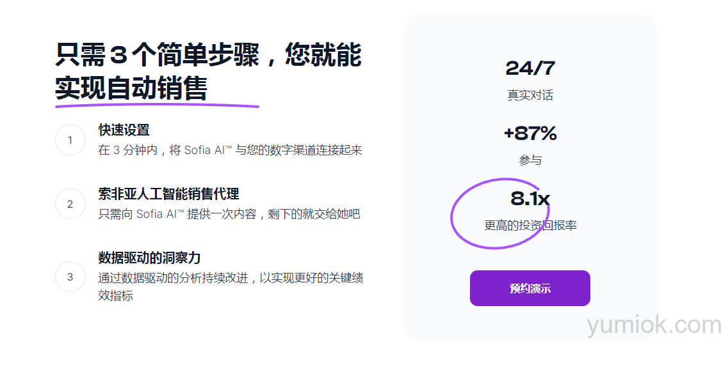Click the +87% statistic

pos(530,134)
